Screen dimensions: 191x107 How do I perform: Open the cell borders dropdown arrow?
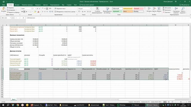tap(33, 12)
